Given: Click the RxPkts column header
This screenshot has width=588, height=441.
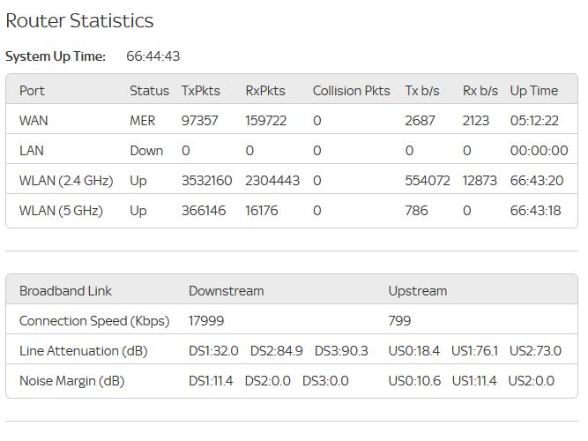Looking at the screenshot, I should pos(264,91).
